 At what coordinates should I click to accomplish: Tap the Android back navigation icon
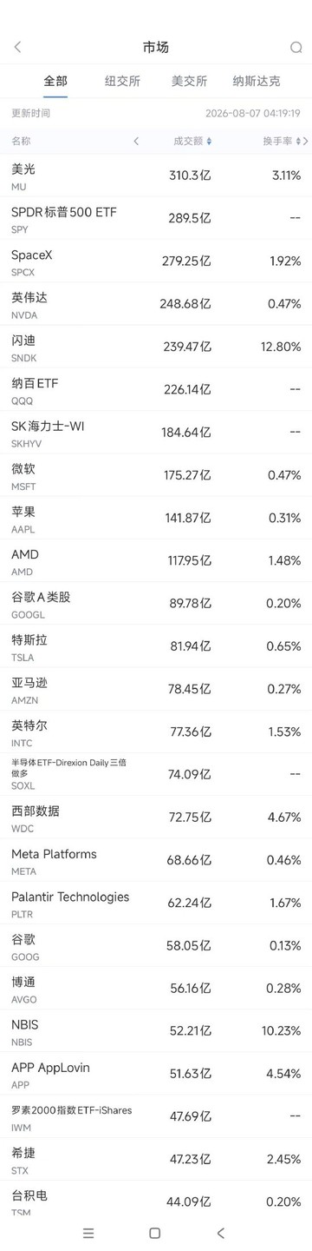coord(221,1233)
